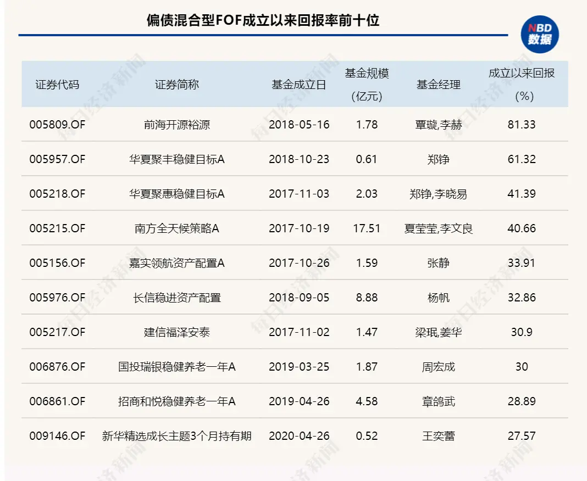Click manager cell 覃璇,李赫
Viewport: 587px width, 481px height.
pyautogui.click(x=439, y=125)
